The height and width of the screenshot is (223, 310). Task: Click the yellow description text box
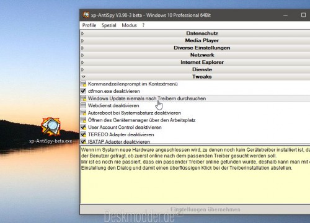(195, 175)
